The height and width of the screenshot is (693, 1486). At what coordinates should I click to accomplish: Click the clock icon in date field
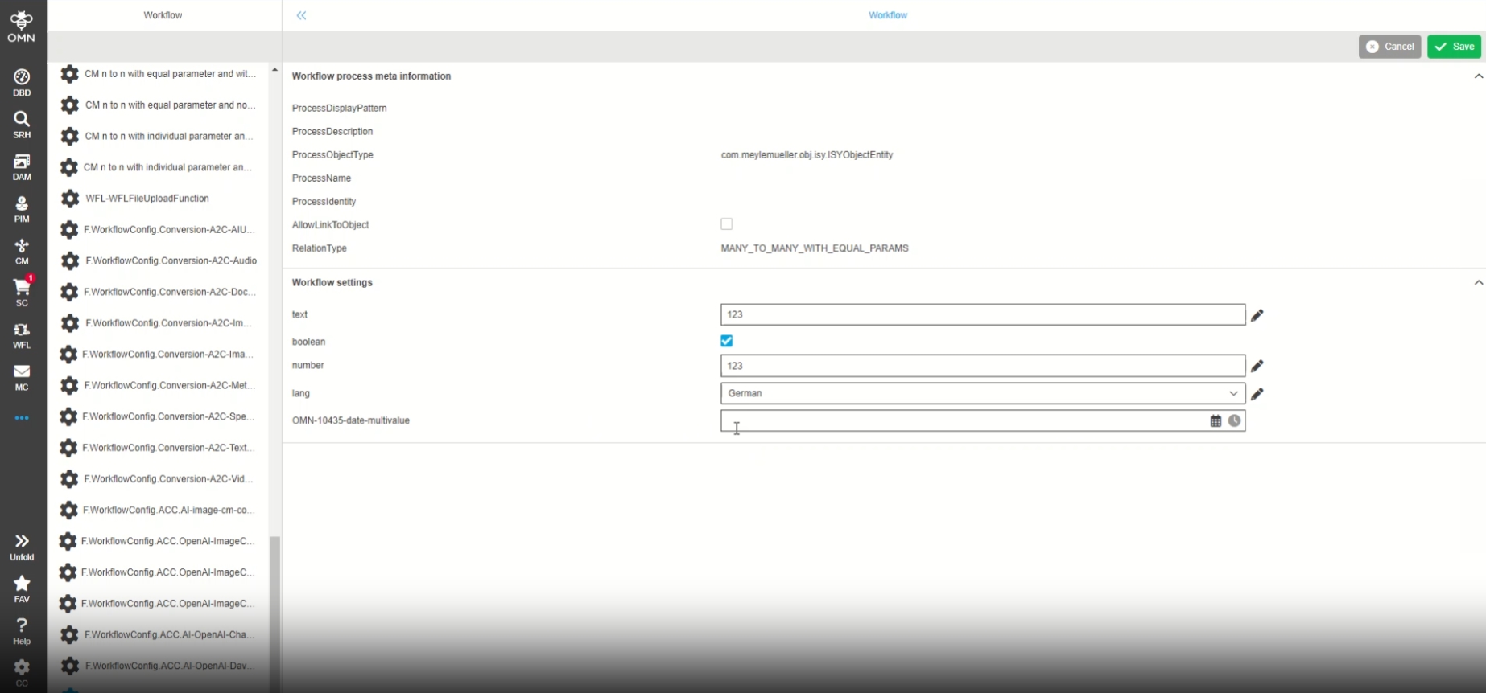[x=1234, y=421]
